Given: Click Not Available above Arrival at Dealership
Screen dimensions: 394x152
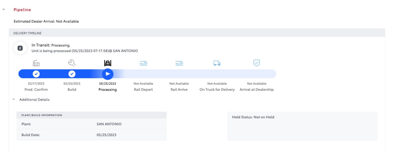Looking at the screenshot, I should pos(257,84).
